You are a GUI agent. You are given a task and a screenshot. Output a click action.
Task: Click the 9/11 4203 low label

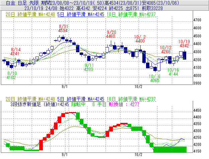[x=89, y=67]
